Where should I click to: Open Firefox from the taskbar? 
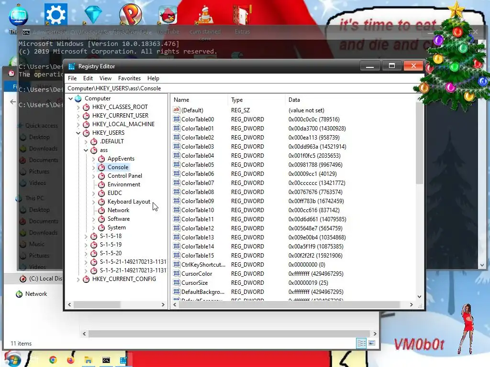(x=71, y=360)
